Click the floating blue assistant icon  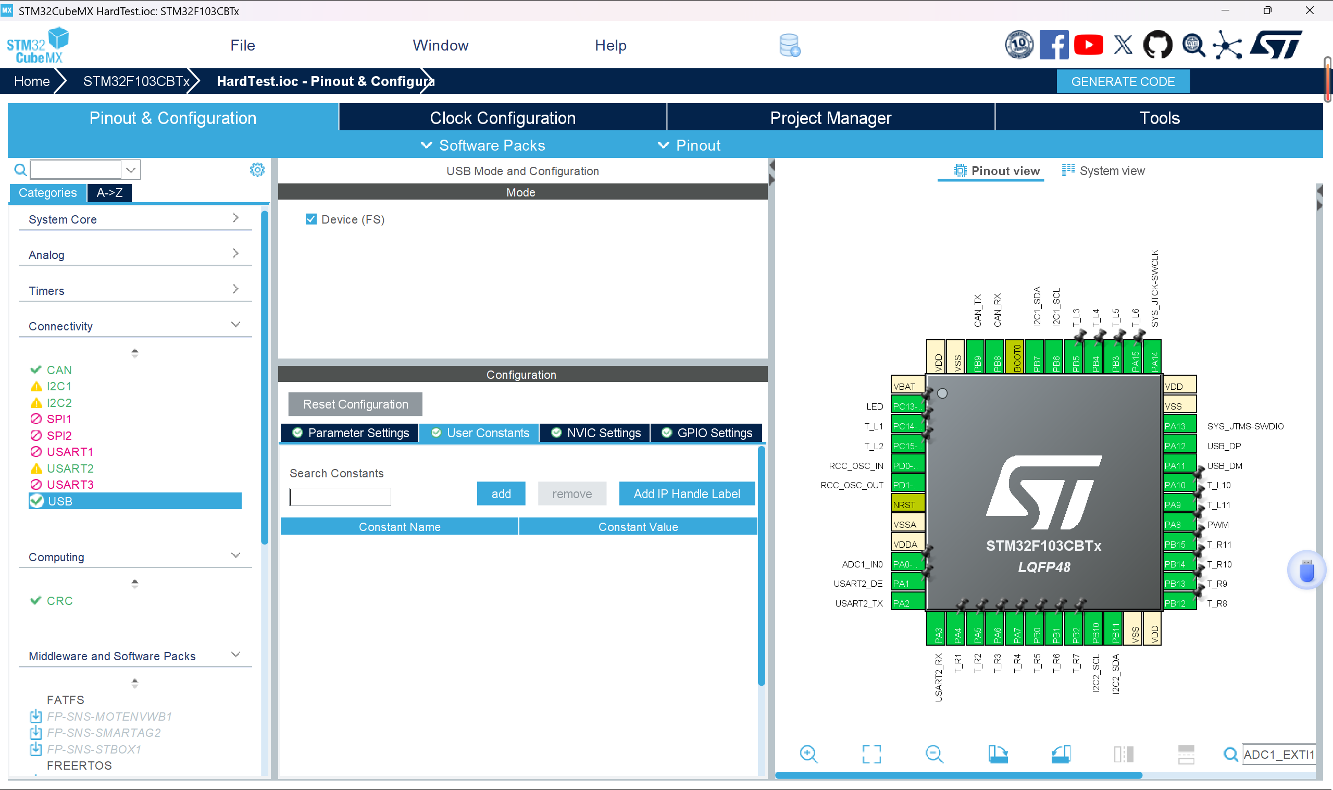coord(1306,571)
